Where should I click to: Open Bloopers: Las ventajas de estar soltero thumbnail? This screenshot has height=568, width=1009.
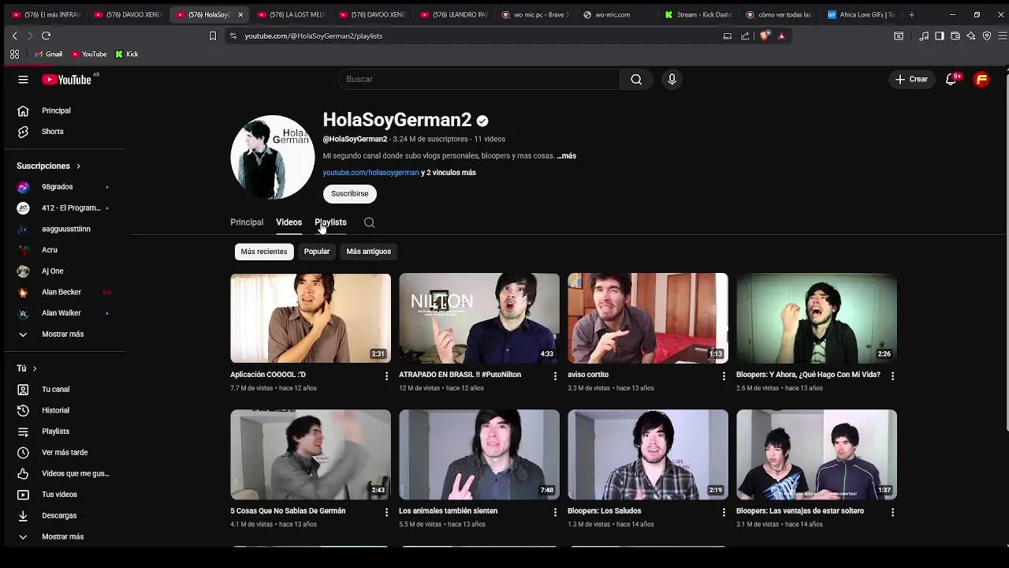[x=817, y=454]
